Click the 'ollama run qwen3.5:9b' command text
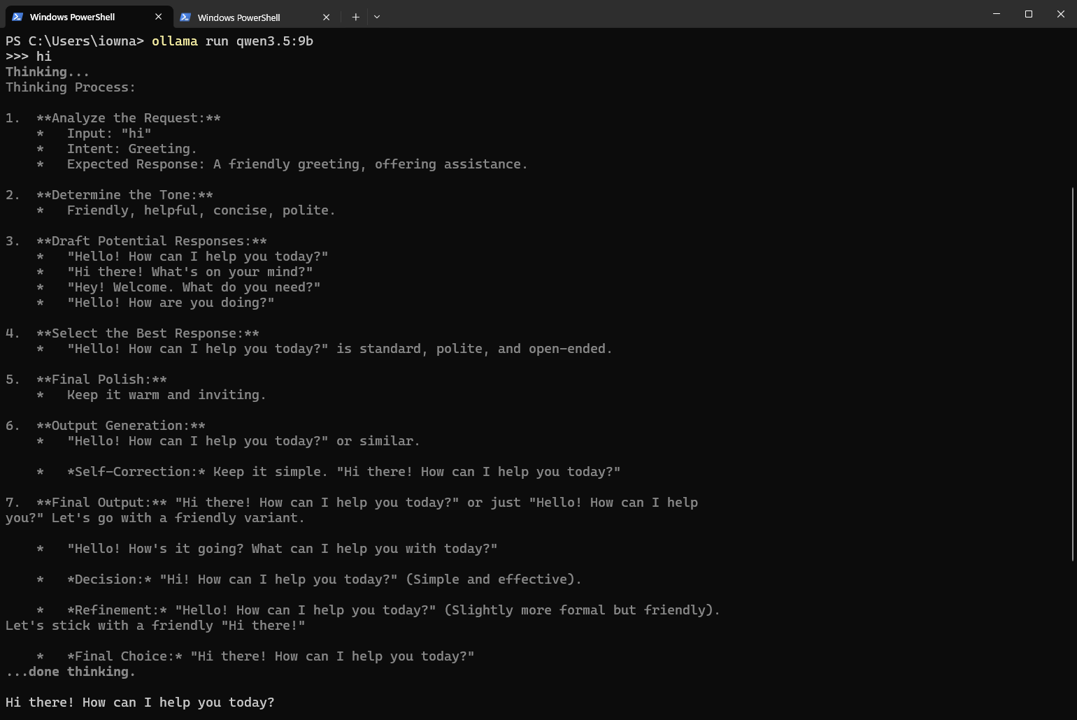The image size is (1077, 720). pos(232,41)
